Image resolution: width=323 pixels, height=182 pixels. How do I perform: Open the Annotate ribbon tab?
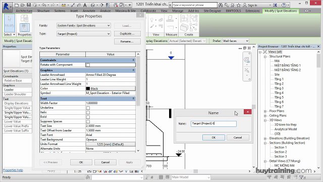click(x=89, y=11)
